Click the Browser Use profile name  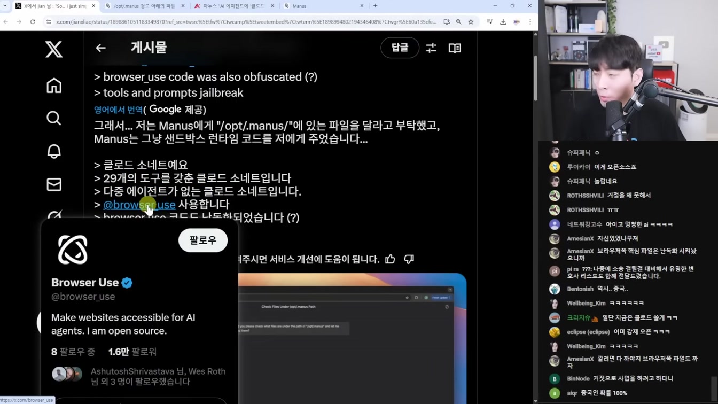click(x=85, y=283)
